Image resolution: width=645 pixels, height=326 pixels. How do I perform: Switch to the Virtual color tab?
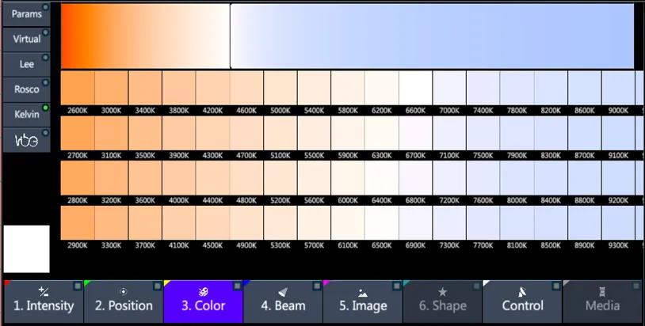tap(27, 40)
